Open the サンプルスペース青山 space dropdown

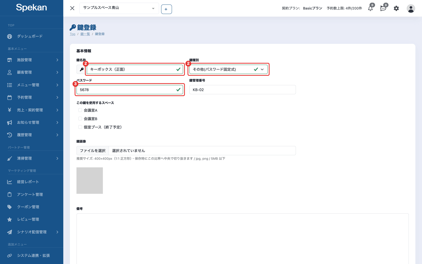[x=119, y=8]
